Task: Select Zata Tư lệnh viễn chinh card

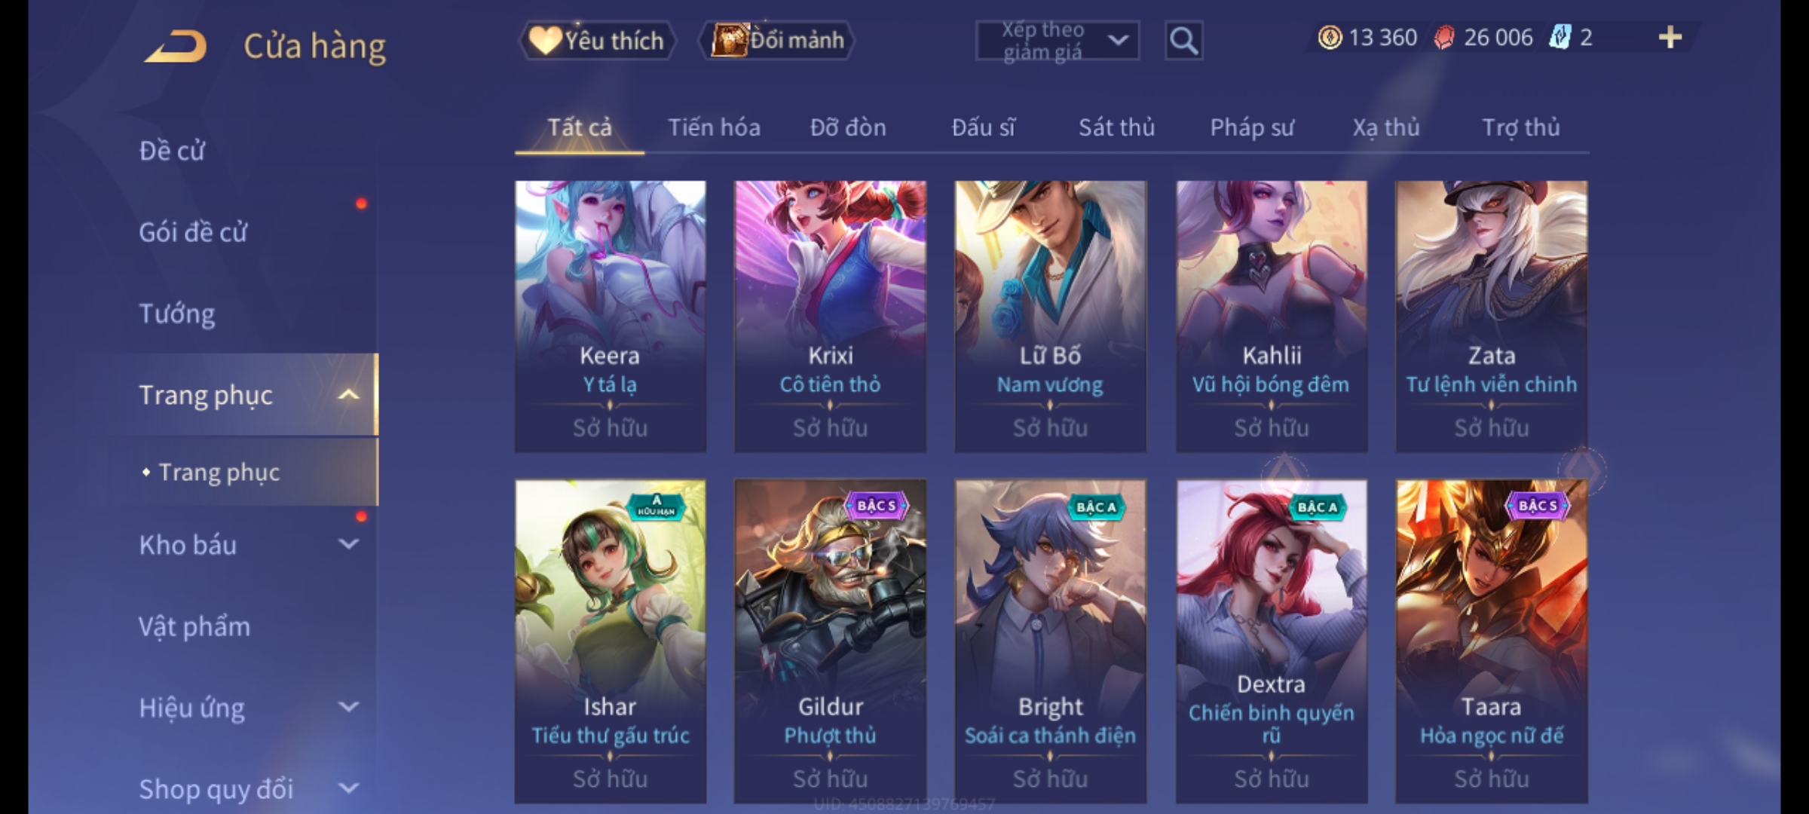Action: pyautogui.click(x=1491, y=317)
